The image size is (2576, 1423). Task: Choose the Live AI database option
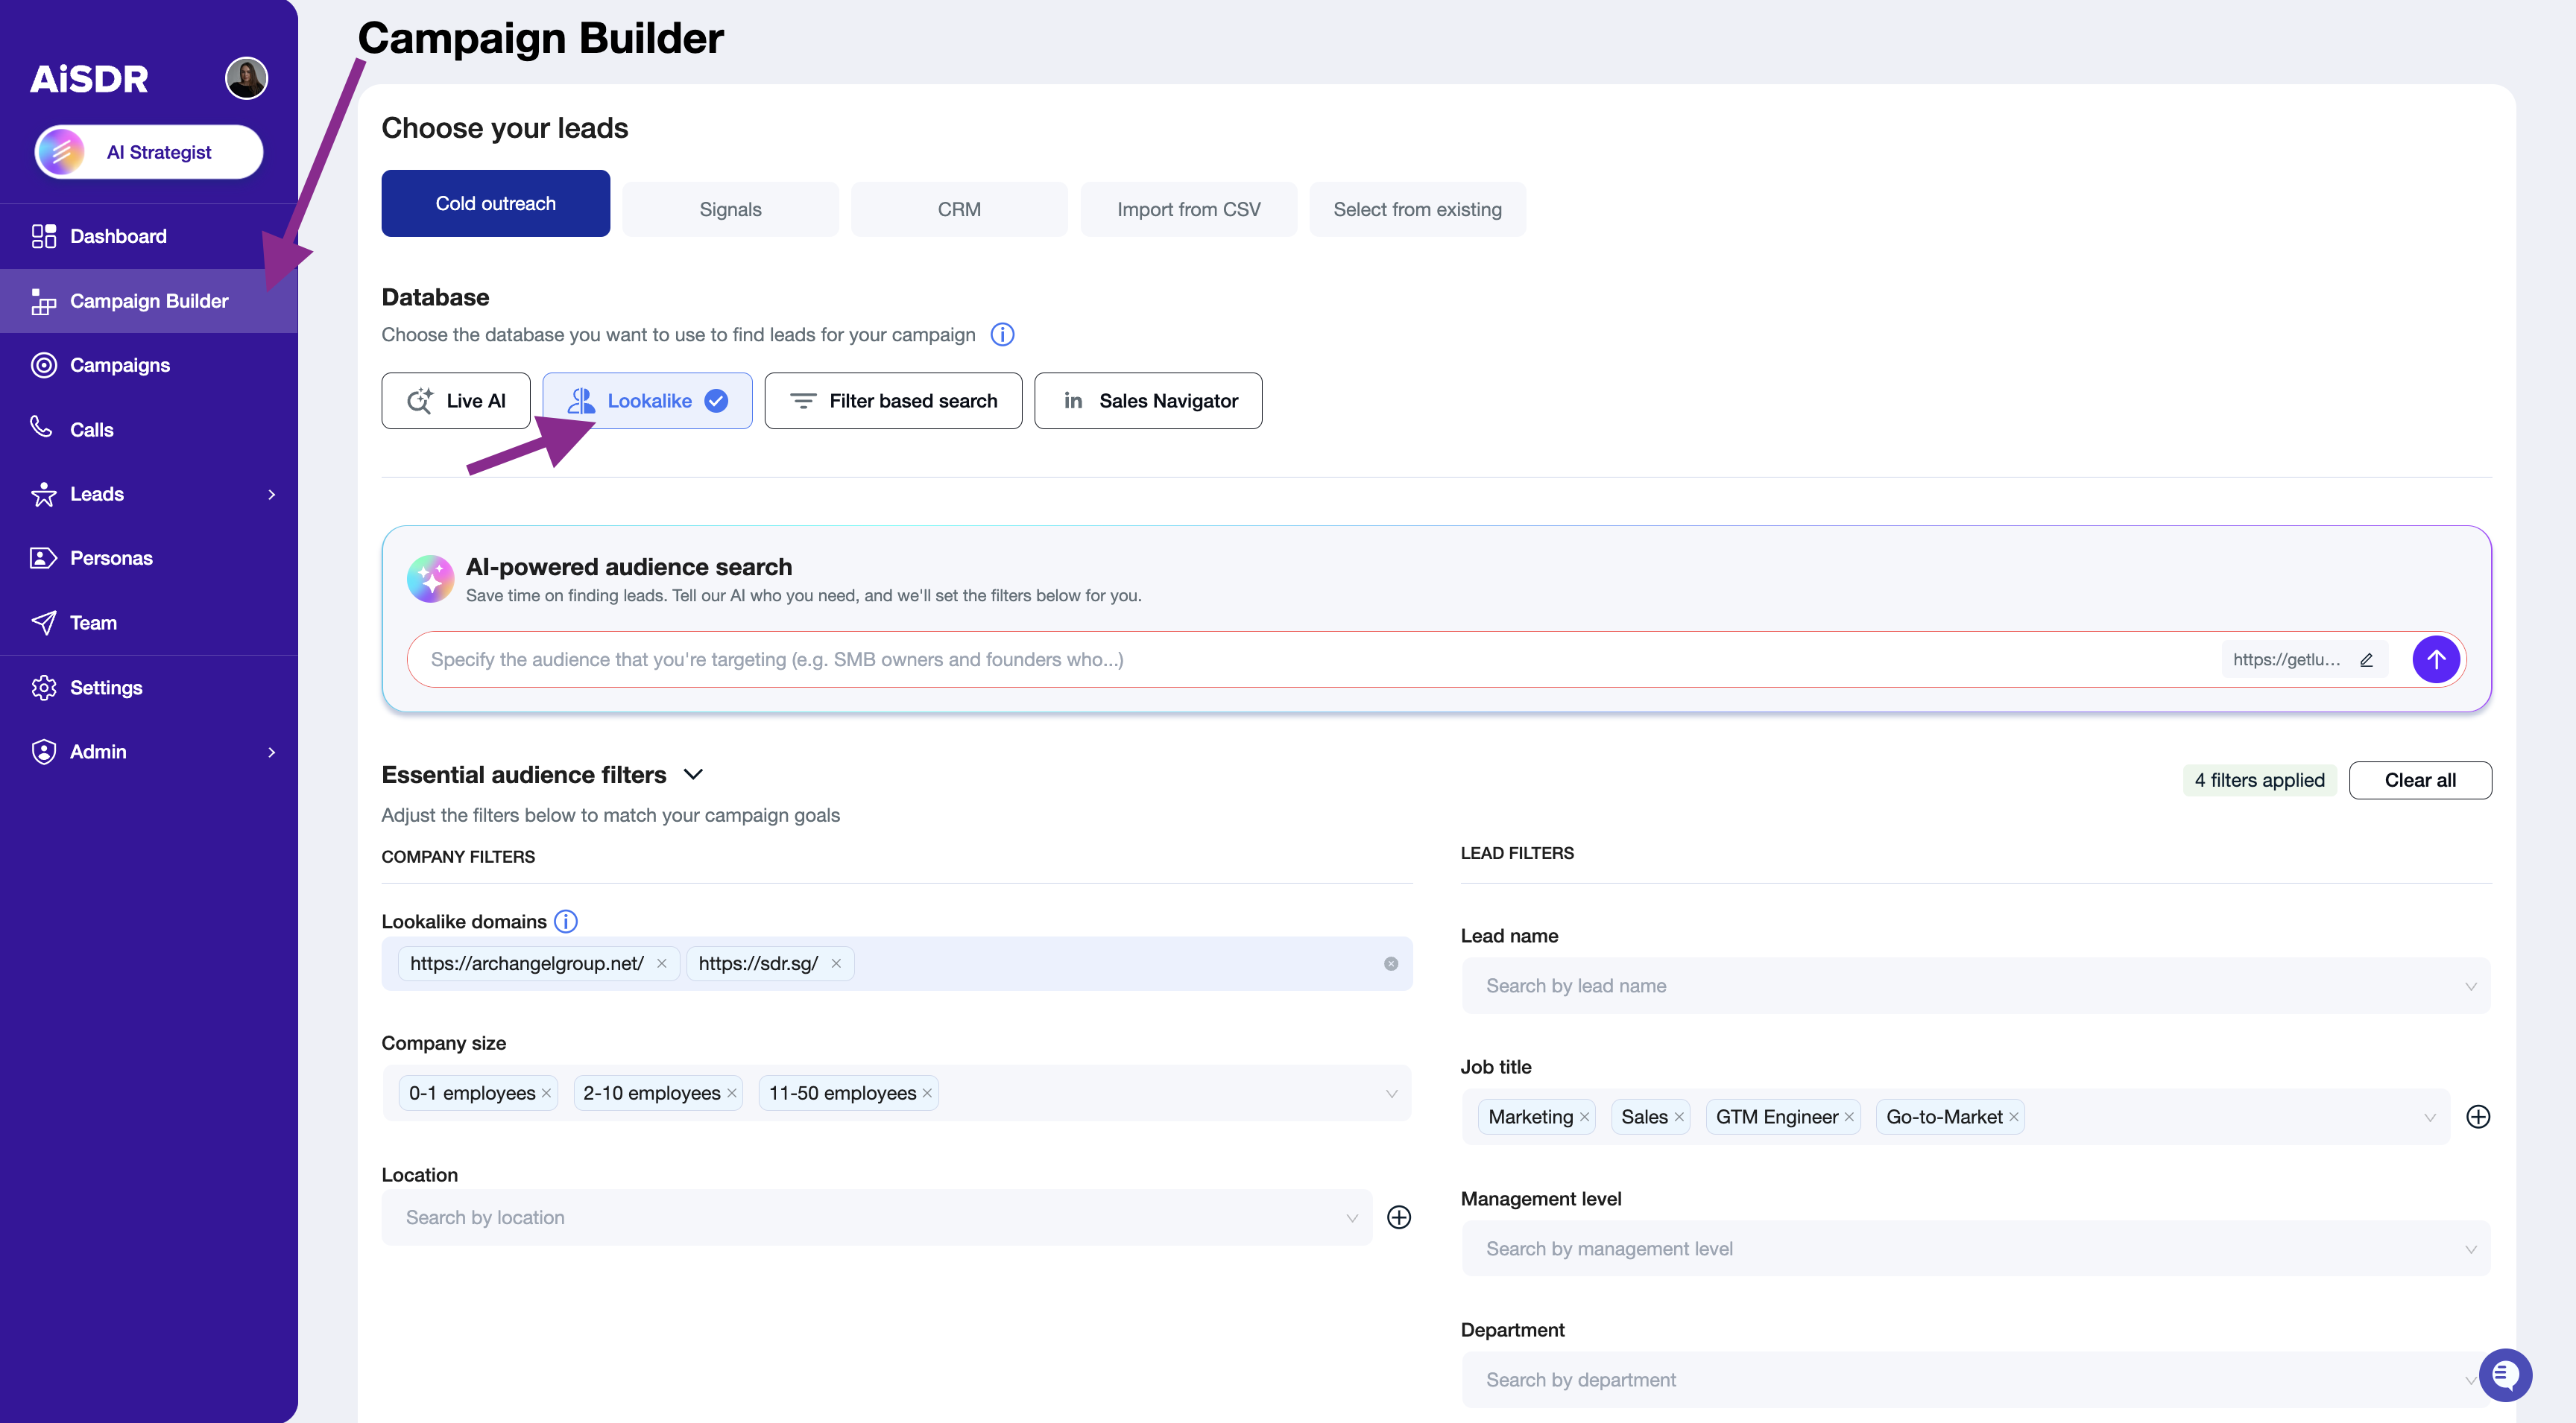coord(456,401)
